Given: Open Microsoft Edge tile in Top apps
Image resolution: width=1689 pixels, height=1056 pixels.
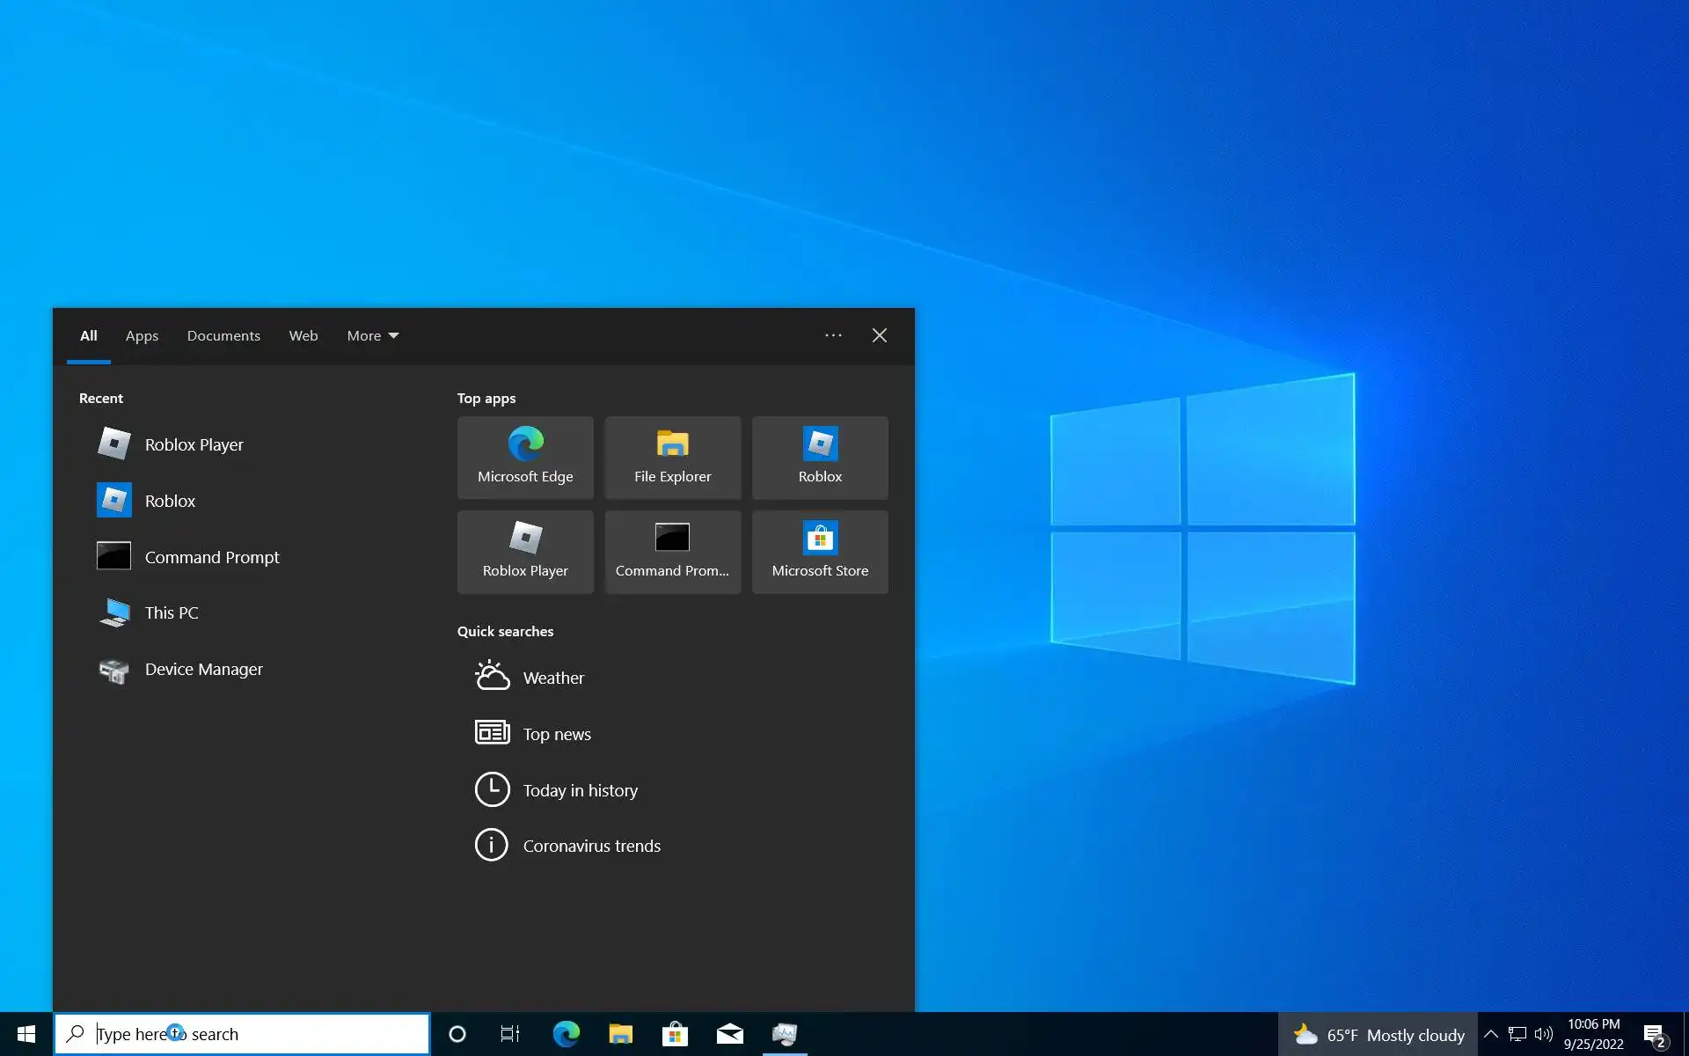Looking at the screenshot, I should click(x=525, y=458).
